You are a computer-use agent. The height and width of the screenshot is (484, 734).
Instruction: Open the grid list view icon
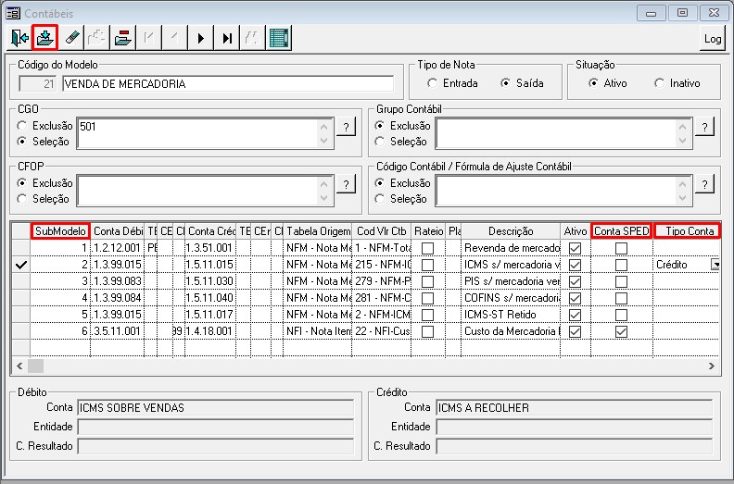(279, 38)
